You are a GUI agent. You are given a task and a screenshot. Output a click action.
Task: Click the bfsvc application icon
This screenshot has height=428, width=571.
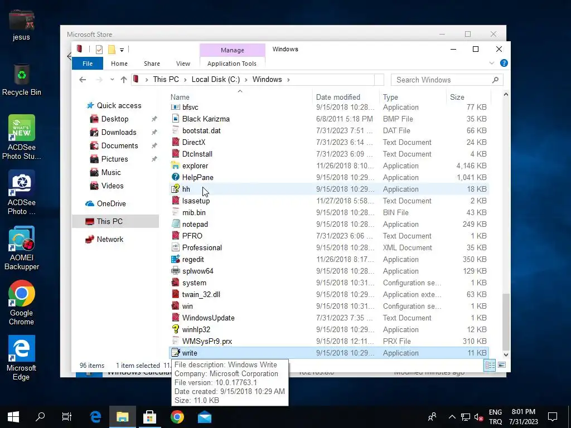pyautogui.click(x=176, y=107)
